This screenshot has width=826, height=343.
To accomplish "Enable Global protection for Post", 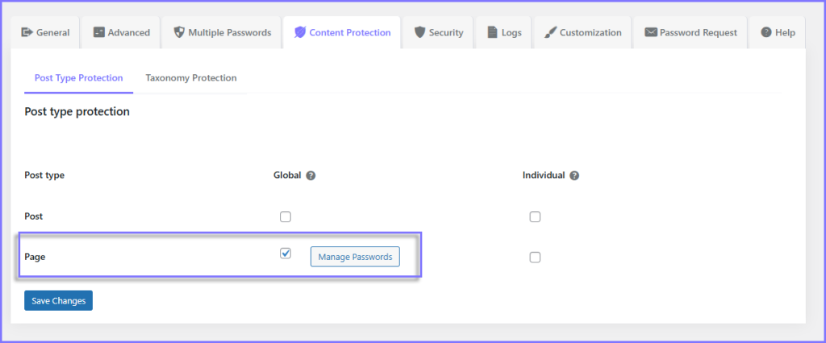I will click(x=285, y=217).
